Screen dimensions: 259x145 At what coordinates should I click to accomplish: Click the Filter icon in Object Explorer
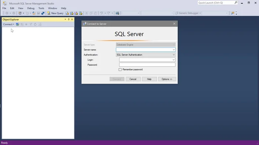click(31, 24)
